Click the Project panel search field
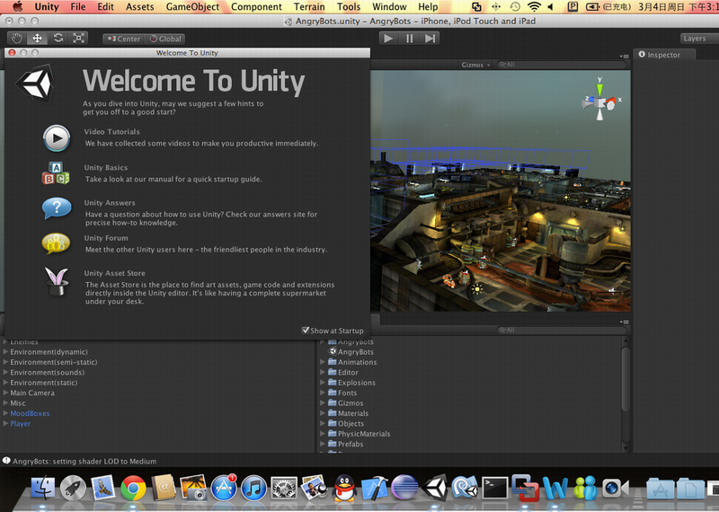The image size is (719, 512). click(x=561, y=330)
